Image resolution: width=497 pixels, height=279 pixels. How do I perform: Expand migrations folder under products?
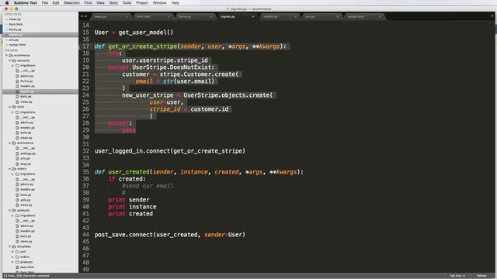(12, 215)
